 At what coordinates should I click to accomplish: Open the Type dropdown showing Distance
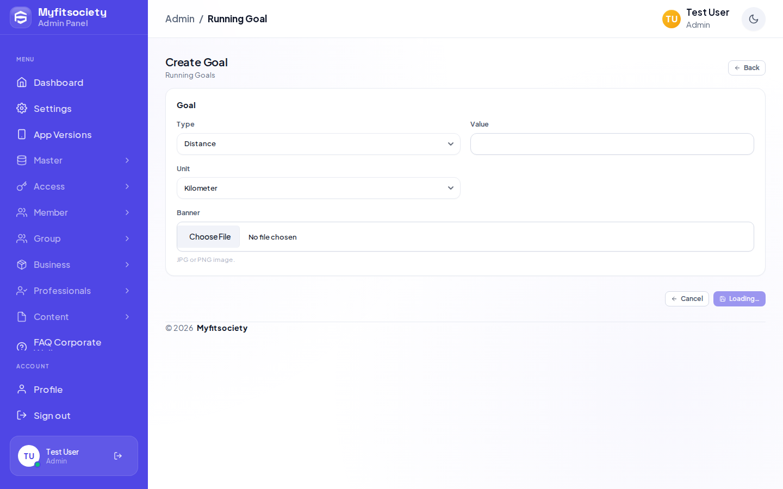(319, 144)
